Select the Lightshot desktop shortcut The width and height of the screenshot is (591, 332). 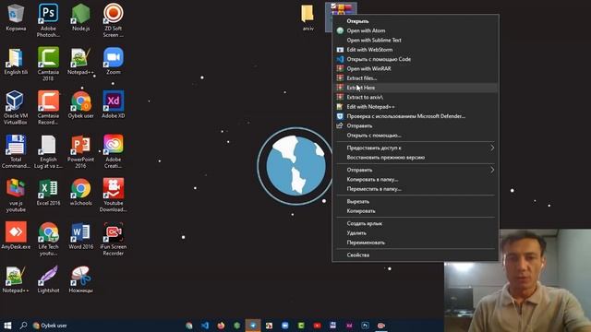[x=48, y=279]
